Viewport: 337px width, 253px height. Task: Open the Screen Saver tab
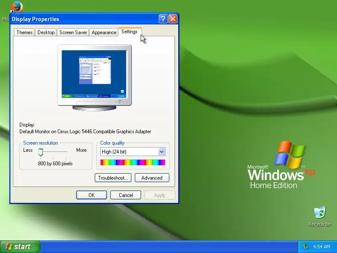[73, 32]
